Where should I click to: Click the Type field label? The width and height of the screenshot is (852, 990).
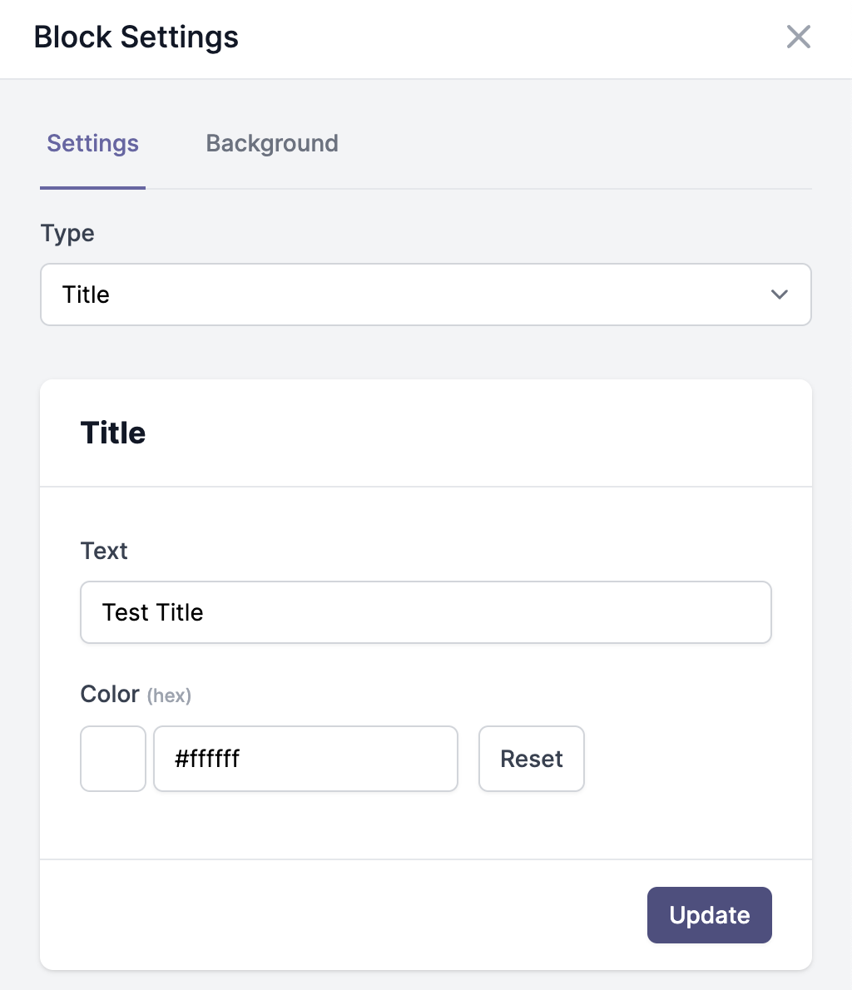tap(67, 234)
